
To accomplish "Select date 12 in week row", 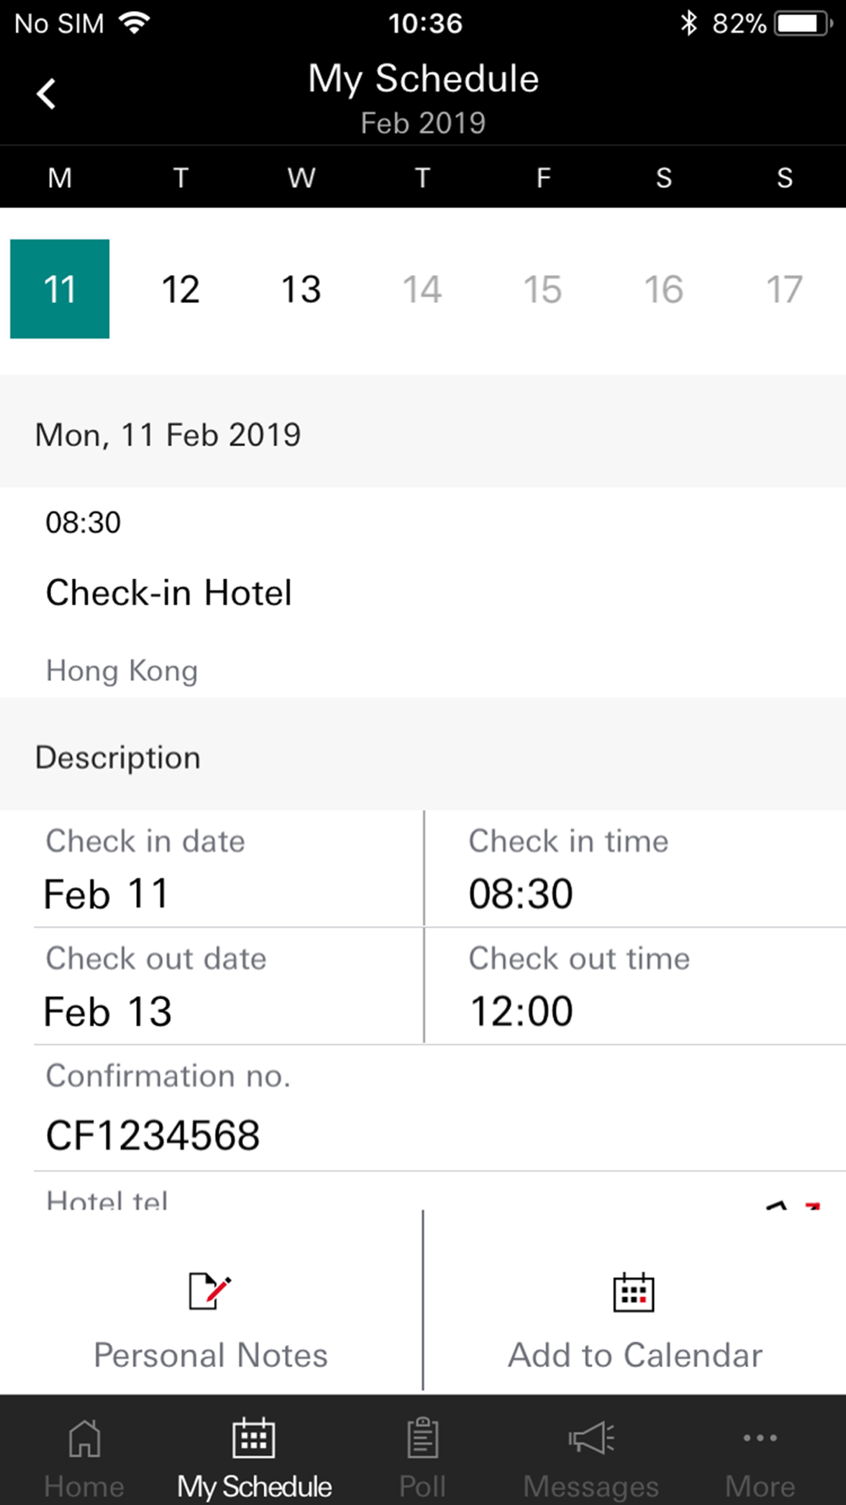I will pyautogui.click(x=180, y=289).
